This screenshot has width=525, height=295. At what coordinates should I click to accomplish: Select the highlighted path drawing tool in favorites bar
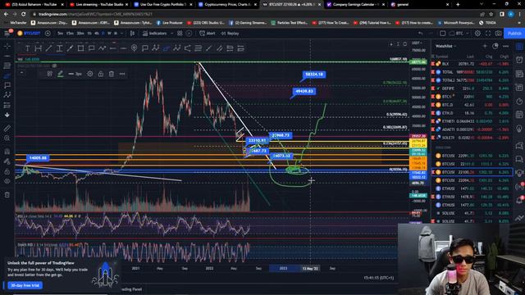[167, 48]
